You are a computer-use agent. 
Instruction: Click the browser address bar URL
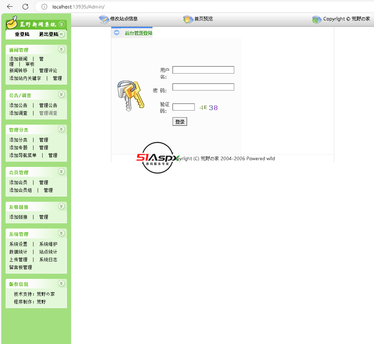point(79,7)
